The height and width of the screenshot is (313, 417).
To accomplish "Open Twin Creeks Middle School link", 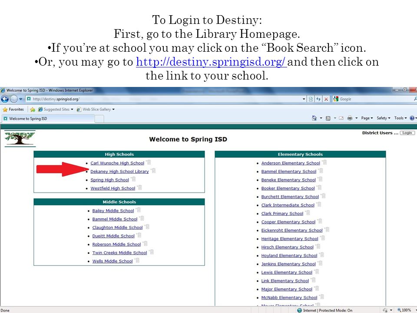I will 119,253.
